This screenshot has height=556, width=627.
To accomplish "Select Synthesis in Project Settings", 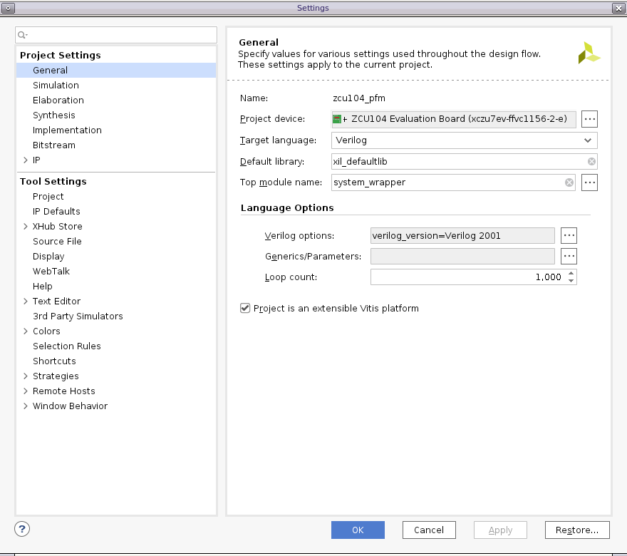I will click(x=53, y=115).
